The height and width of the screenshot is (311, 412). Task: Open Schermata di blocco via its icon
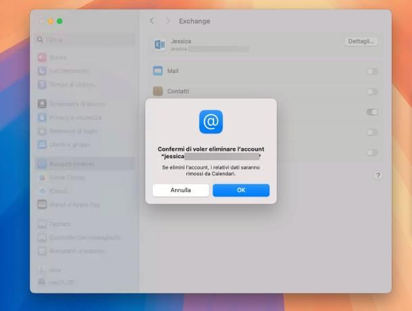tap(42, 104)
